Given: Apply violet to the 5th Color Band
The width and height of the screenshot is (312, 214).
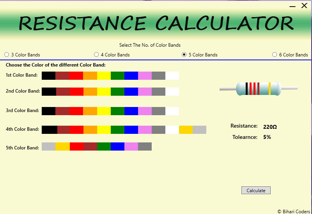Looking at the screenshot, I should (131, 146).
